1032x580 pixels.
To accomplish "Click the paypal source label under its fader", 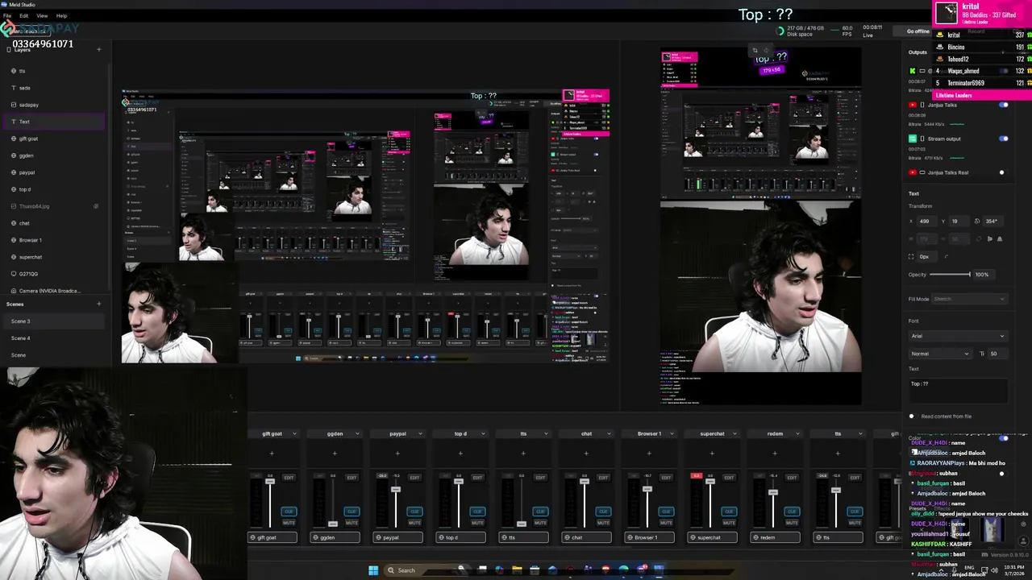I will tap(397, 537).
